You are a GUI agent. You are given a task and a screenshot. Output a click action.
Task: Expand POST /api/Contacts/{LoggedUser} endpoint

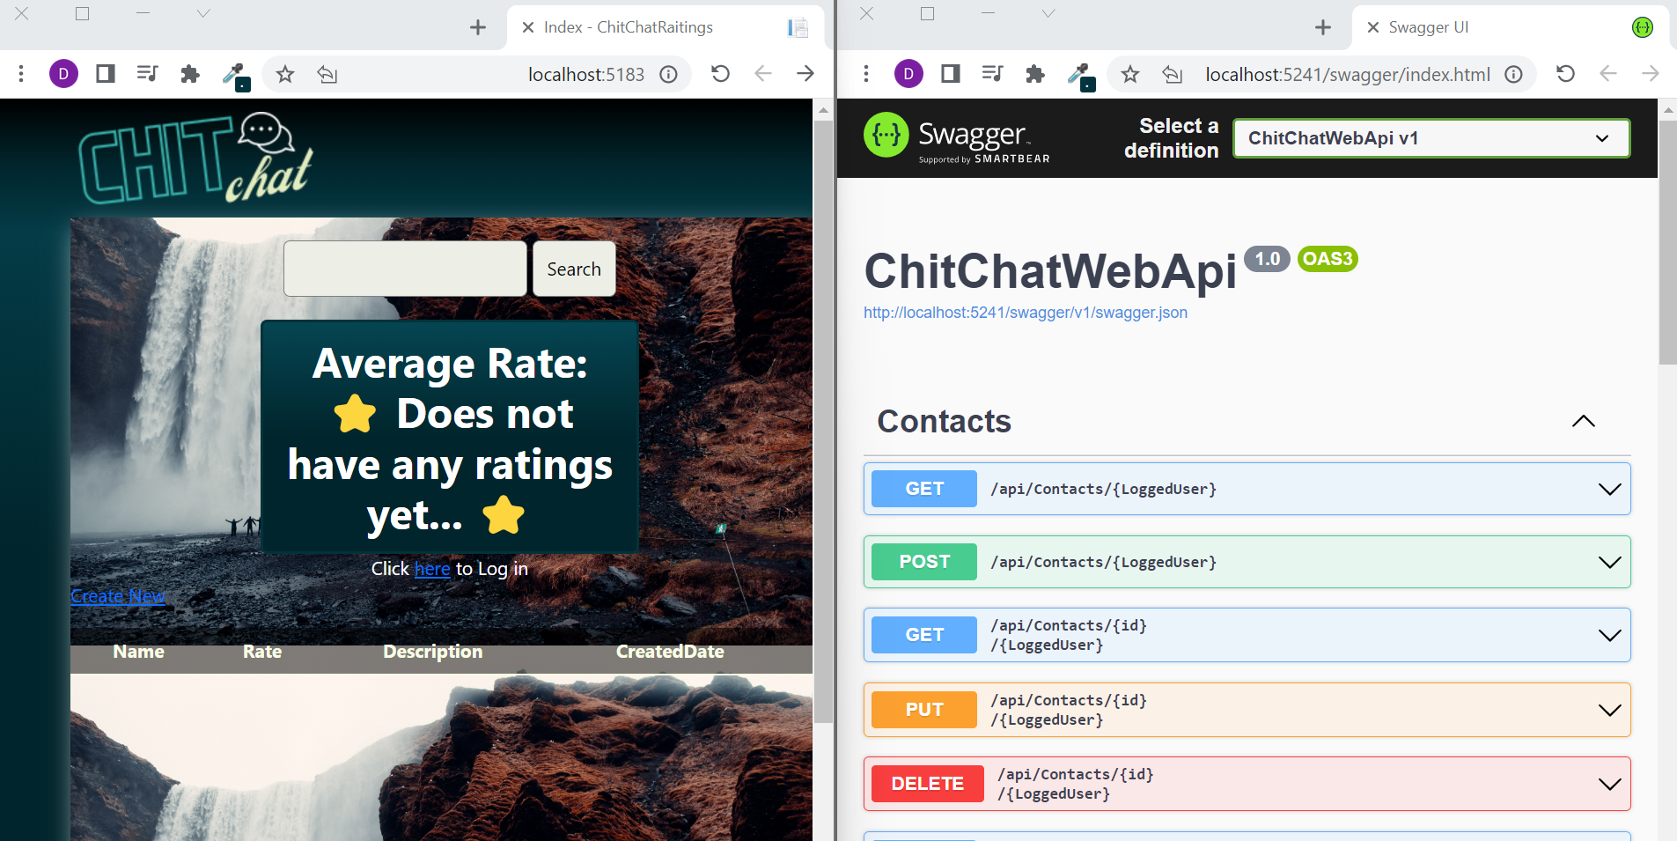[1247, 562]
